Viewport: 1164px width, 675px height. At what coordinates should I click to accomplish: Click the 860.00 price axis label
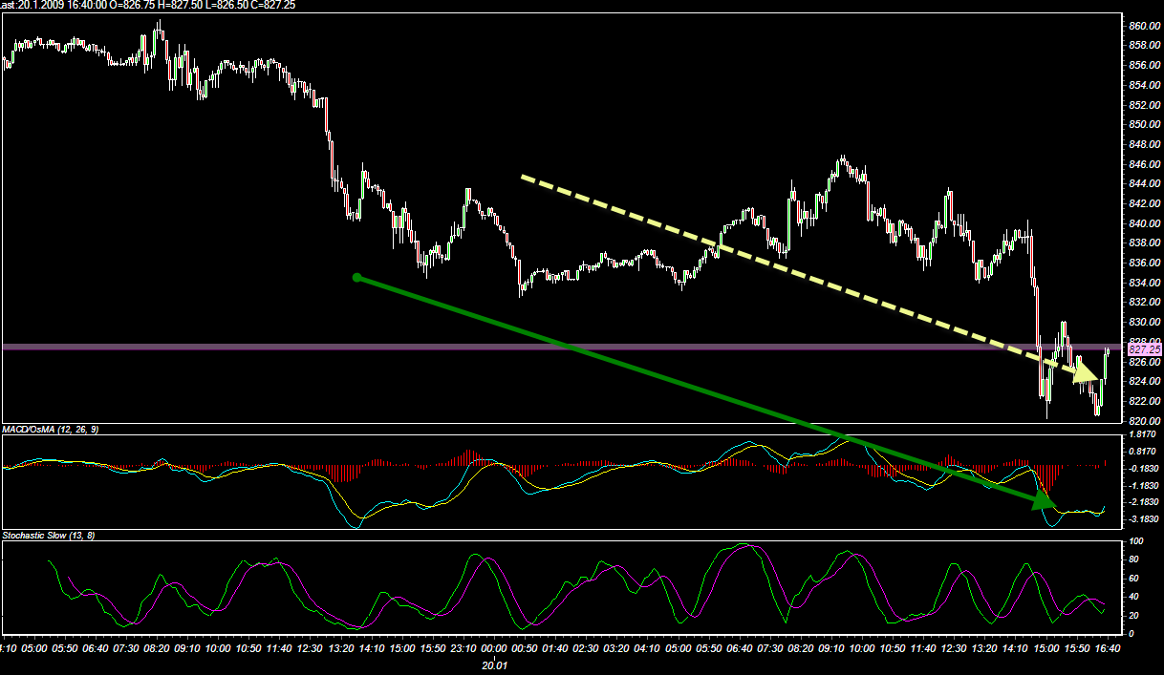(1143, 26)
